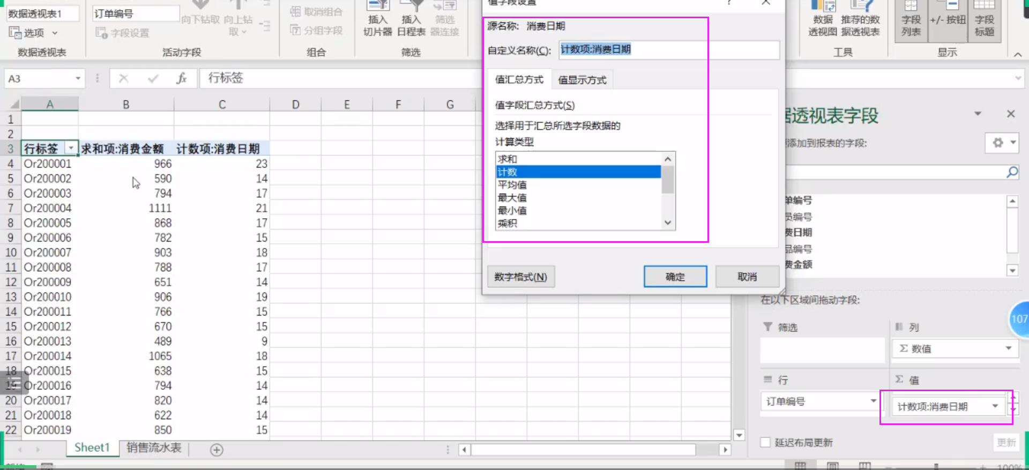Screen dimensions: 1029x470
Task: Select row 10 header
Action: [x=11, y=252]
